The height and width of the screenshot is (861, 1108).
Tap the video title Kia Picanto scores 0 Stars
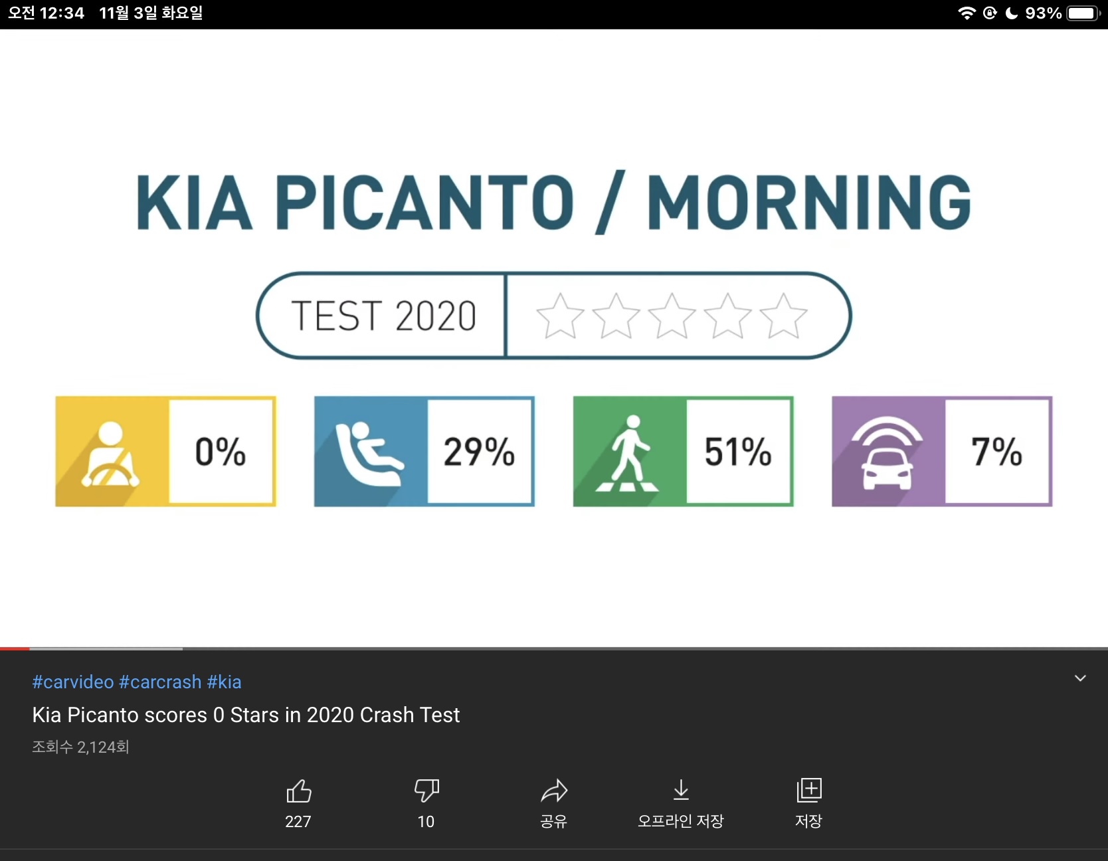click(246, 715)
